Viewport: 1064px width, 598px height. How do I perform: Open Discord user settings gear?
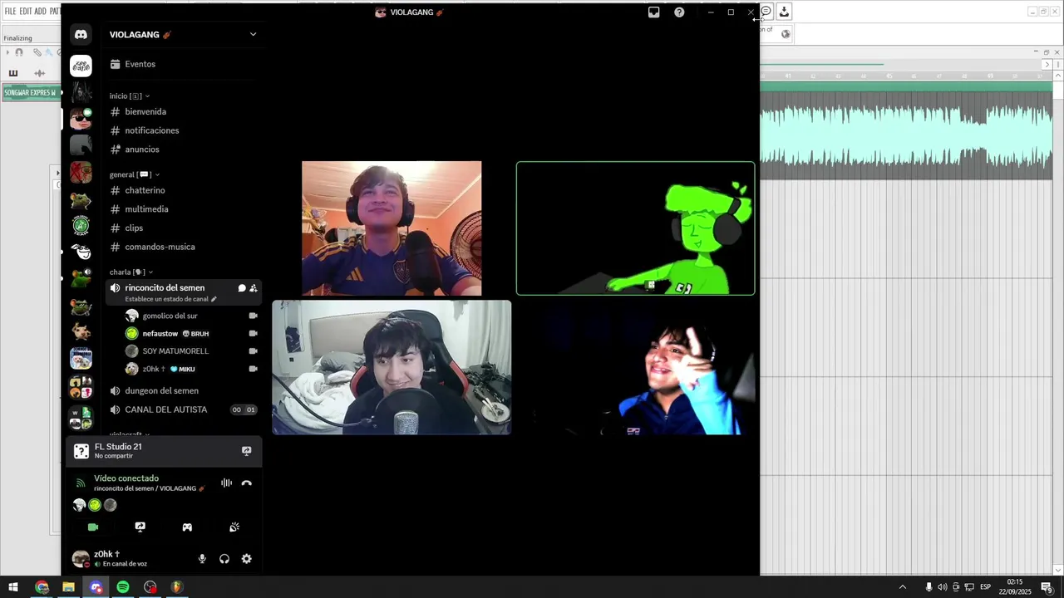coord(247,559)
